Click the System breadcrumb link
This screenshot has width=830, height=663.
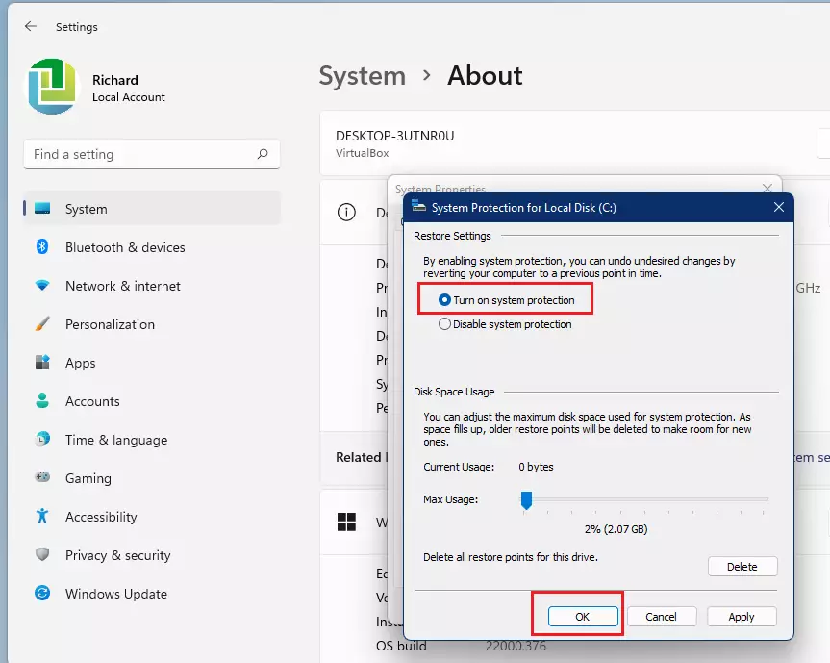point(363,76)
